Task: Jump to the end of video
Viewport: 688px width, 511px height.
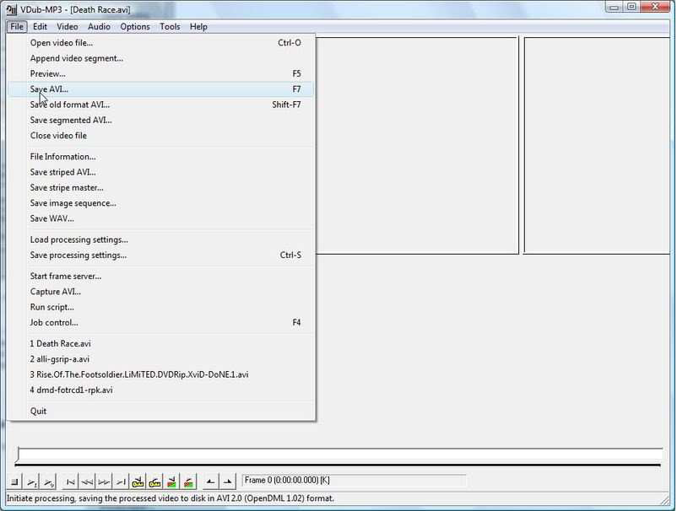Action: (121, 482)
